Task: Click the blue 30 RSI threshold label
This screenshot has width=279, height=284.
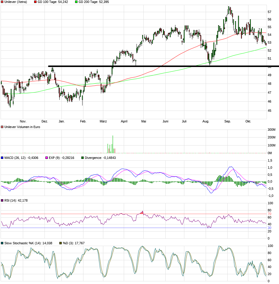Action: pos(270,228)
